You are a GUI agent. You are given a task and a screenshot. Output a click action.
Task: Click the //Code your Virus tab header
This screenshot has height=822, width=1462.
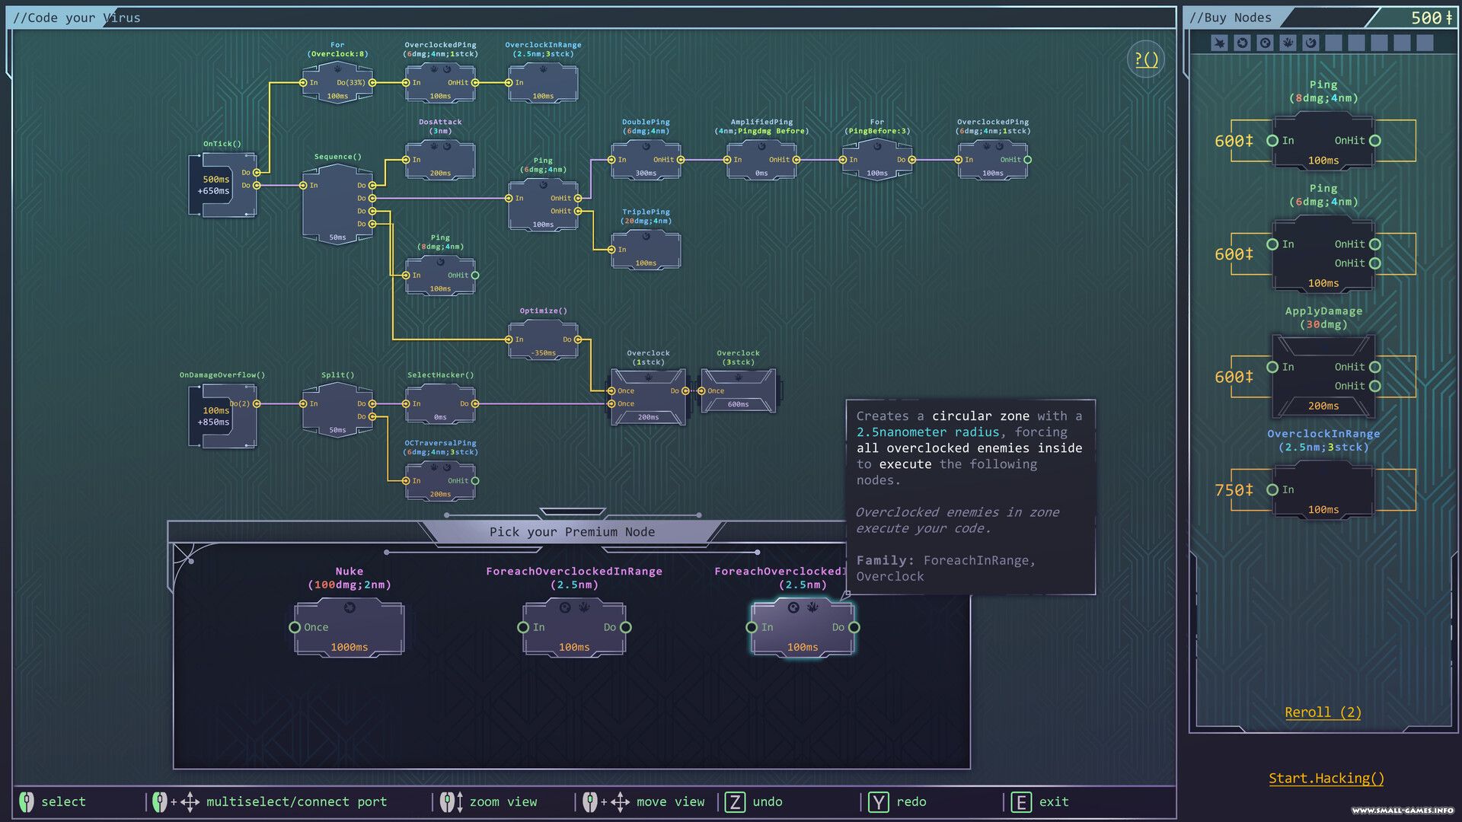tap(76, 18)
